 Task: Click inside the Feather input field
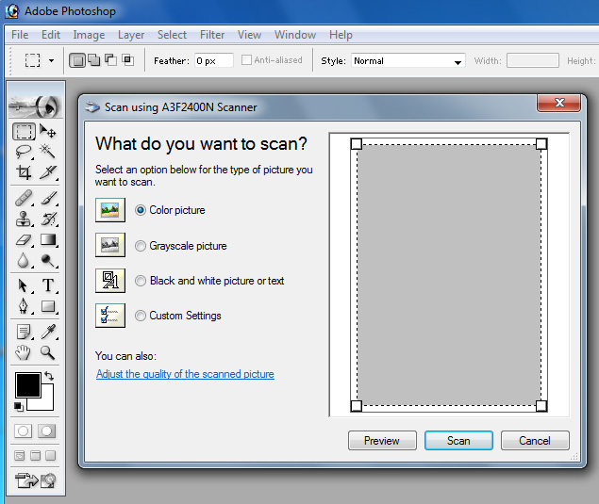click(x=213, y=60)
